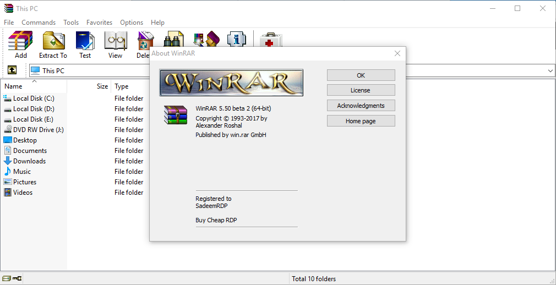Screen dimensions: 556x285
Task: Sort by the Name column header
Action: pos(34,86)
